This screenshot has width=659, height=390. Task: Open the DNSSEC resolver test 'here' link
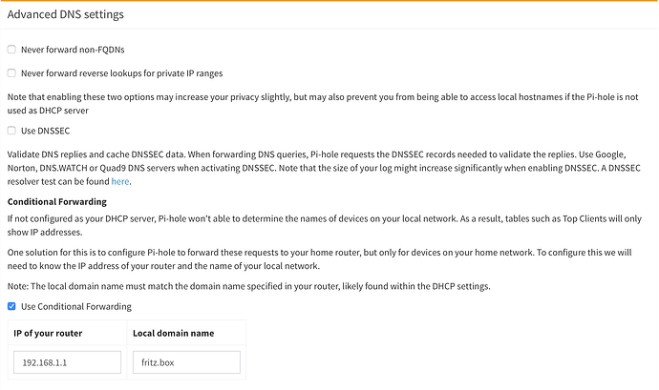[119, 181]
